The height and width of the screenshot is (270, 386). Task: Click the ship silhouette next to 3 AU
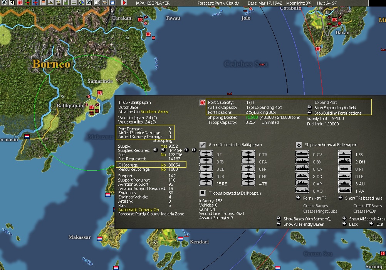(345, 183)
